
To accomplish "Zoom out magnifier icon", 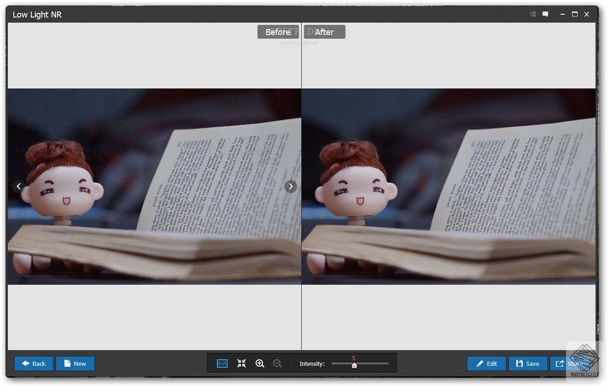I will click(x=277, y=364).
